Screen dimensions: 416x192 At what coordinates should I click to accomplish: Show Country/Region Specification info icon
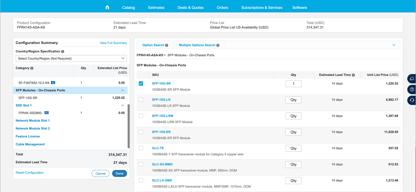coord(63,51)
